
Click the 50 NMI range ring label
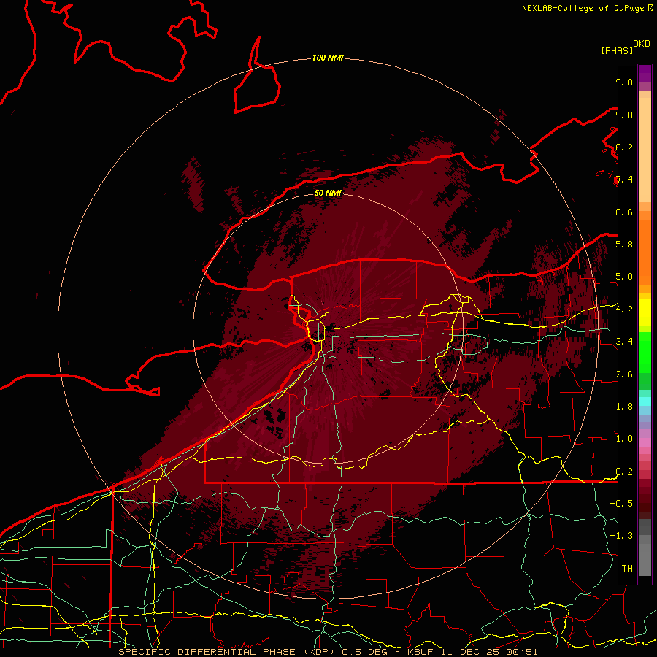coord(328,193)
